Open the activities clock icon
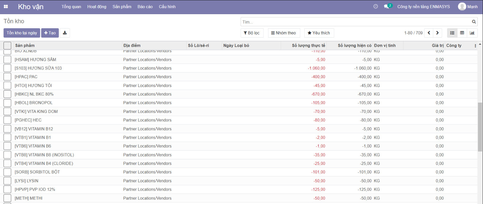 point(376,6)
